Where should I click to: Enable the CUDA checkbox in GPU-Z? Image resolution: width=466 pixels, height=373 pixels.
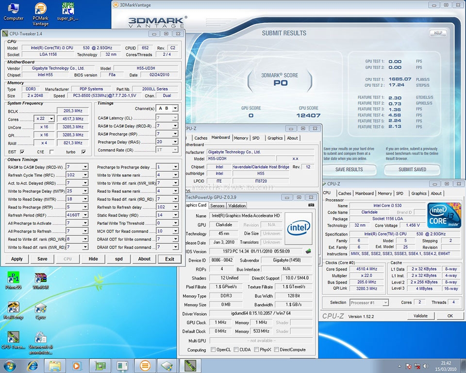coord(236,350)
